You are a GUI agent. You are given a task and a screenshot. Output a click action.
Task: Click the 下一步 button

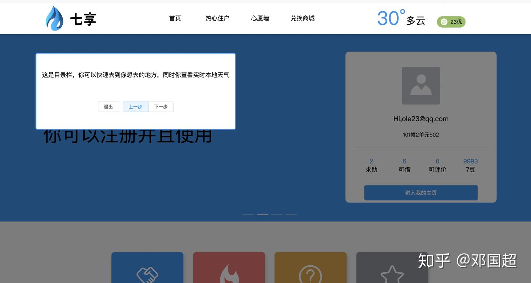(x=161, y=106)
